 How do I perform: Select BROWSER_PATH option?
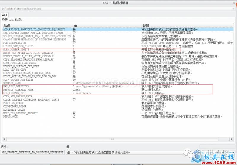12,83
